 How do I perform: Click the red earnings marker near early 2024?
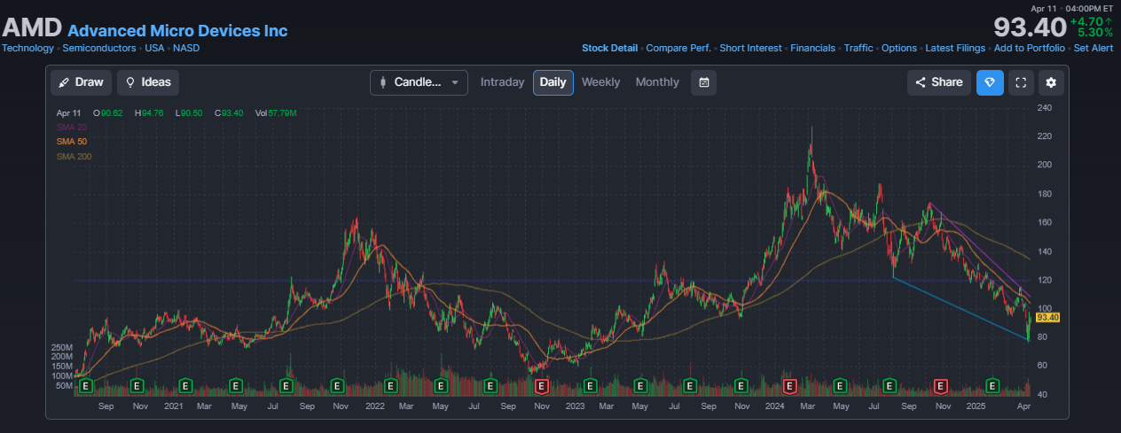(790, 386)
